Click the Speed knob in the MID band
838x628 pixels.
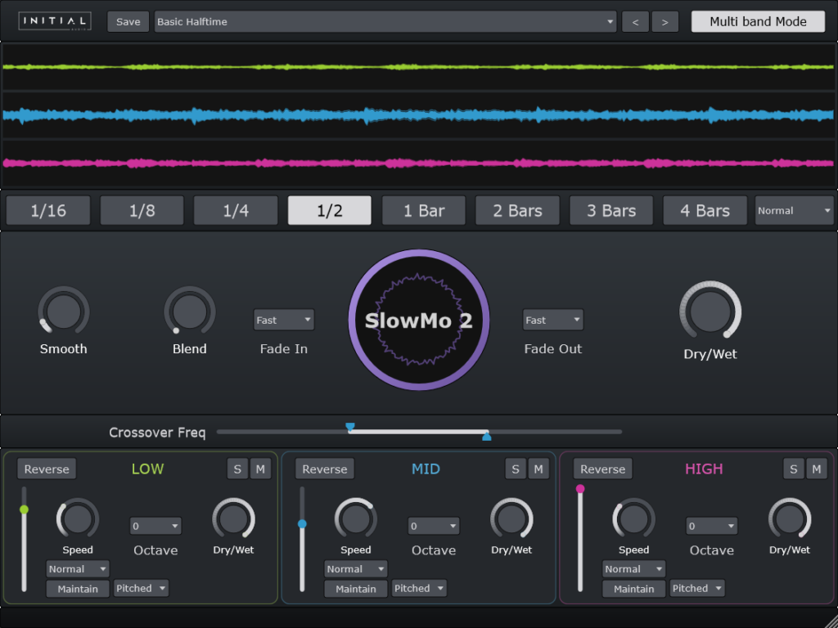tap(356, 519)
